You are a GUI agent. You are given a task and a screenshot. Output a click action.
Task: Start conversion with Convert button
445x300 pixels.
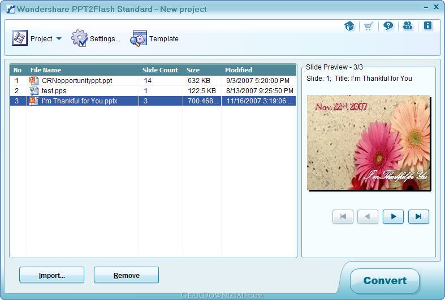coord(385,281)
